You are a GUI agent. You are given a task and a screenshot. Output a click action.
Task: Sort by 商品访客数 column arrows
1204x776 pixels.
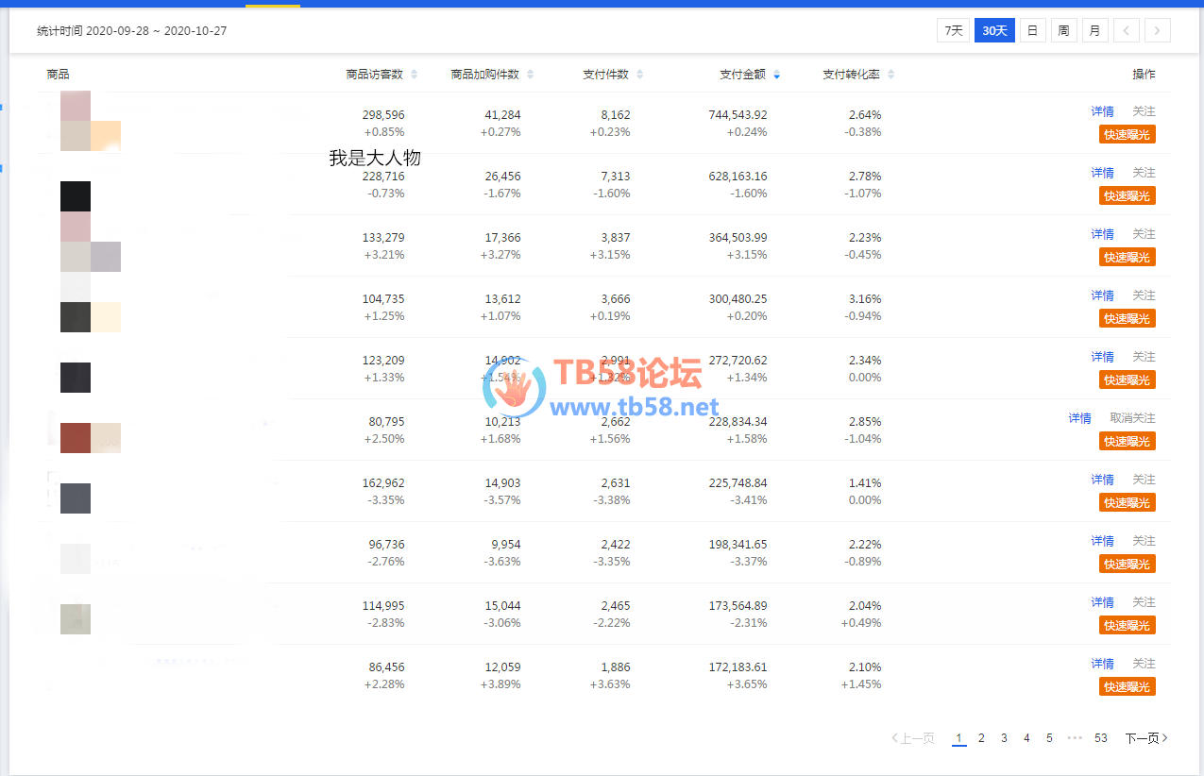[x=414, y=75]
